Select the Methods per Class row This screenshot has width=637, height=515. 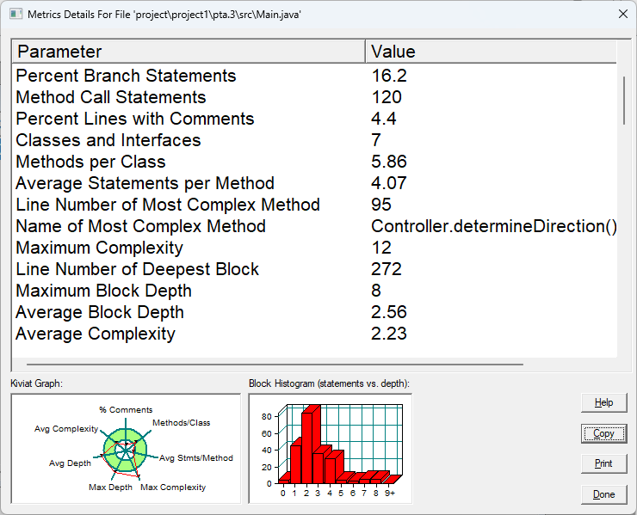click(x=314, y=162)
